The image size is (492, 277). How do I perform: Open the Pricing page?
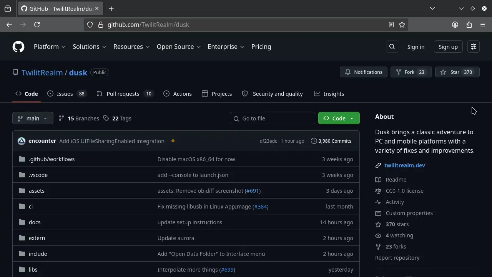coord(261,47)
